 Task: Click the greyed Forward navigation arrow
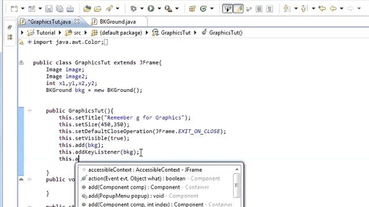(x=351, y=9)
